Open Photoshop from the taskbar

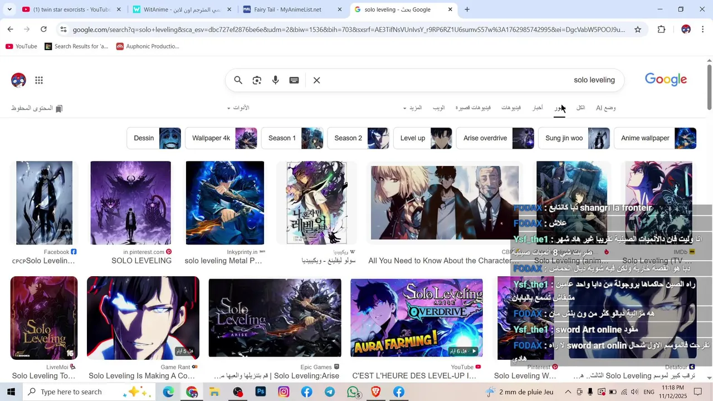(x=261, y=392)
